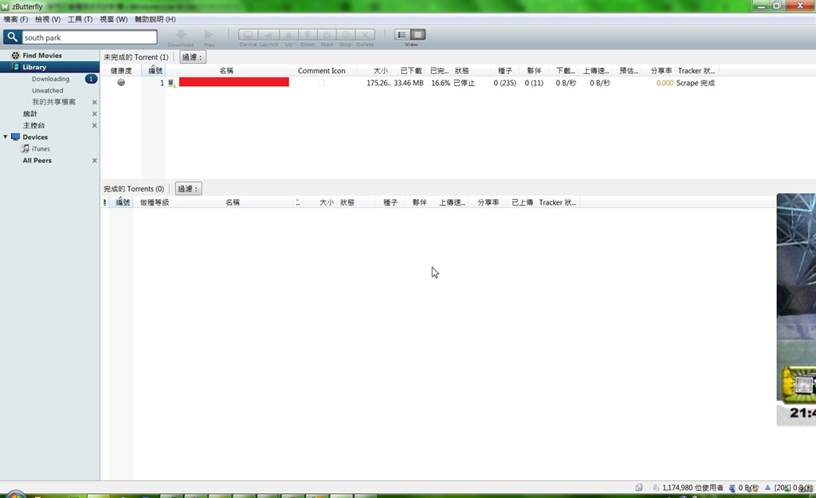Click the Launch toolbar button
This screenshot has width=816, height=498.
269,35
